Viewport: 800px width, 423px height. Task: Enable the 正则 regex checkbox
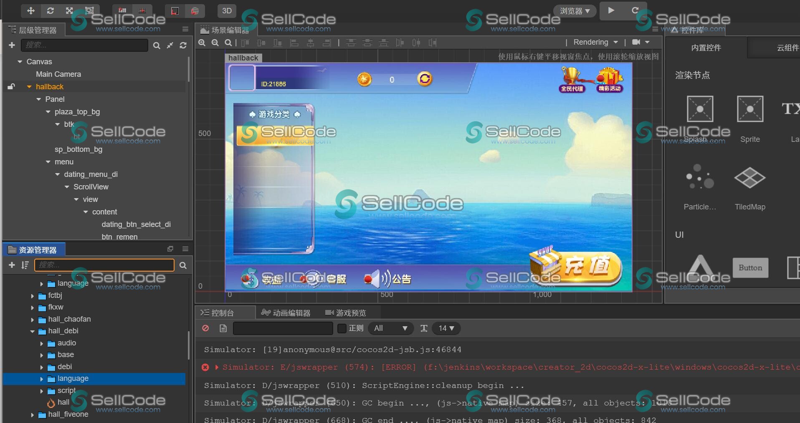[342, 328]
